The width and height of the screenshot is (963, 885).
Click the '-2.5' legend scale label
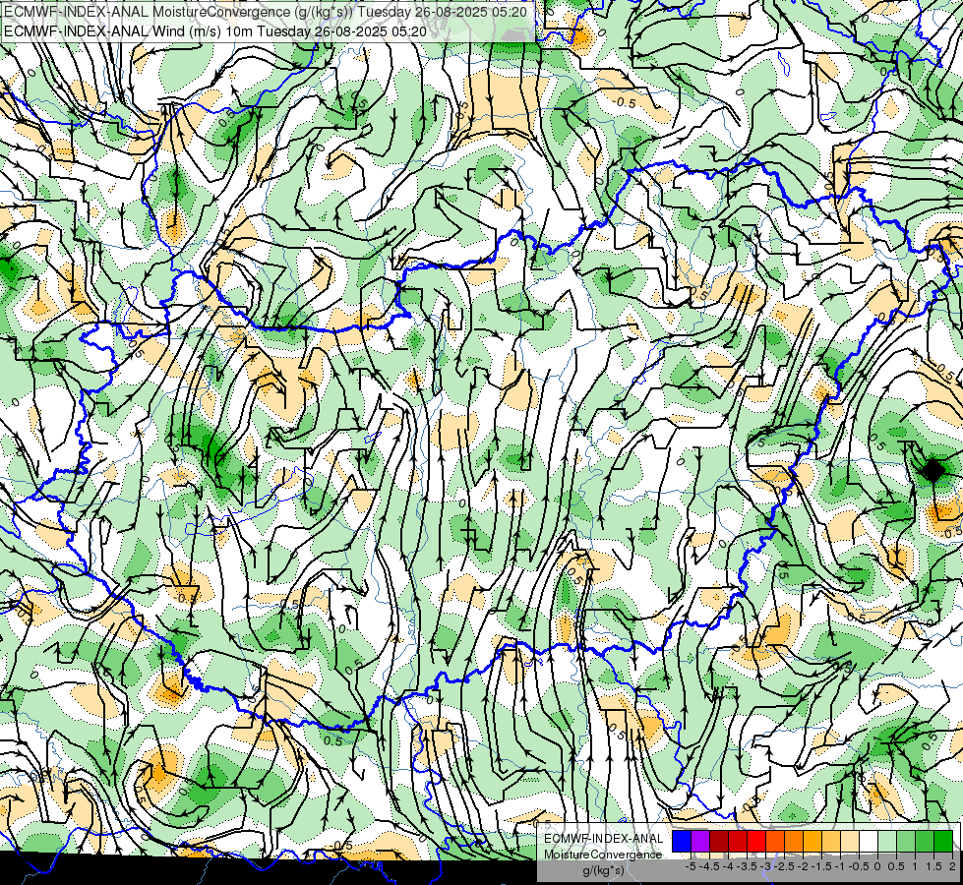(784, 866)
